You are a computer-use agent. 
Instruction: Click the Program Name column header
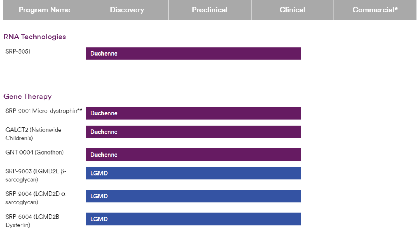tap(44, 10)
